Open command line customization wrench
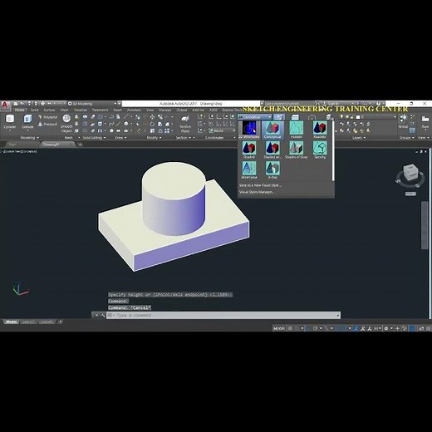This screenshot has height=432, width=432. point(103,315)
